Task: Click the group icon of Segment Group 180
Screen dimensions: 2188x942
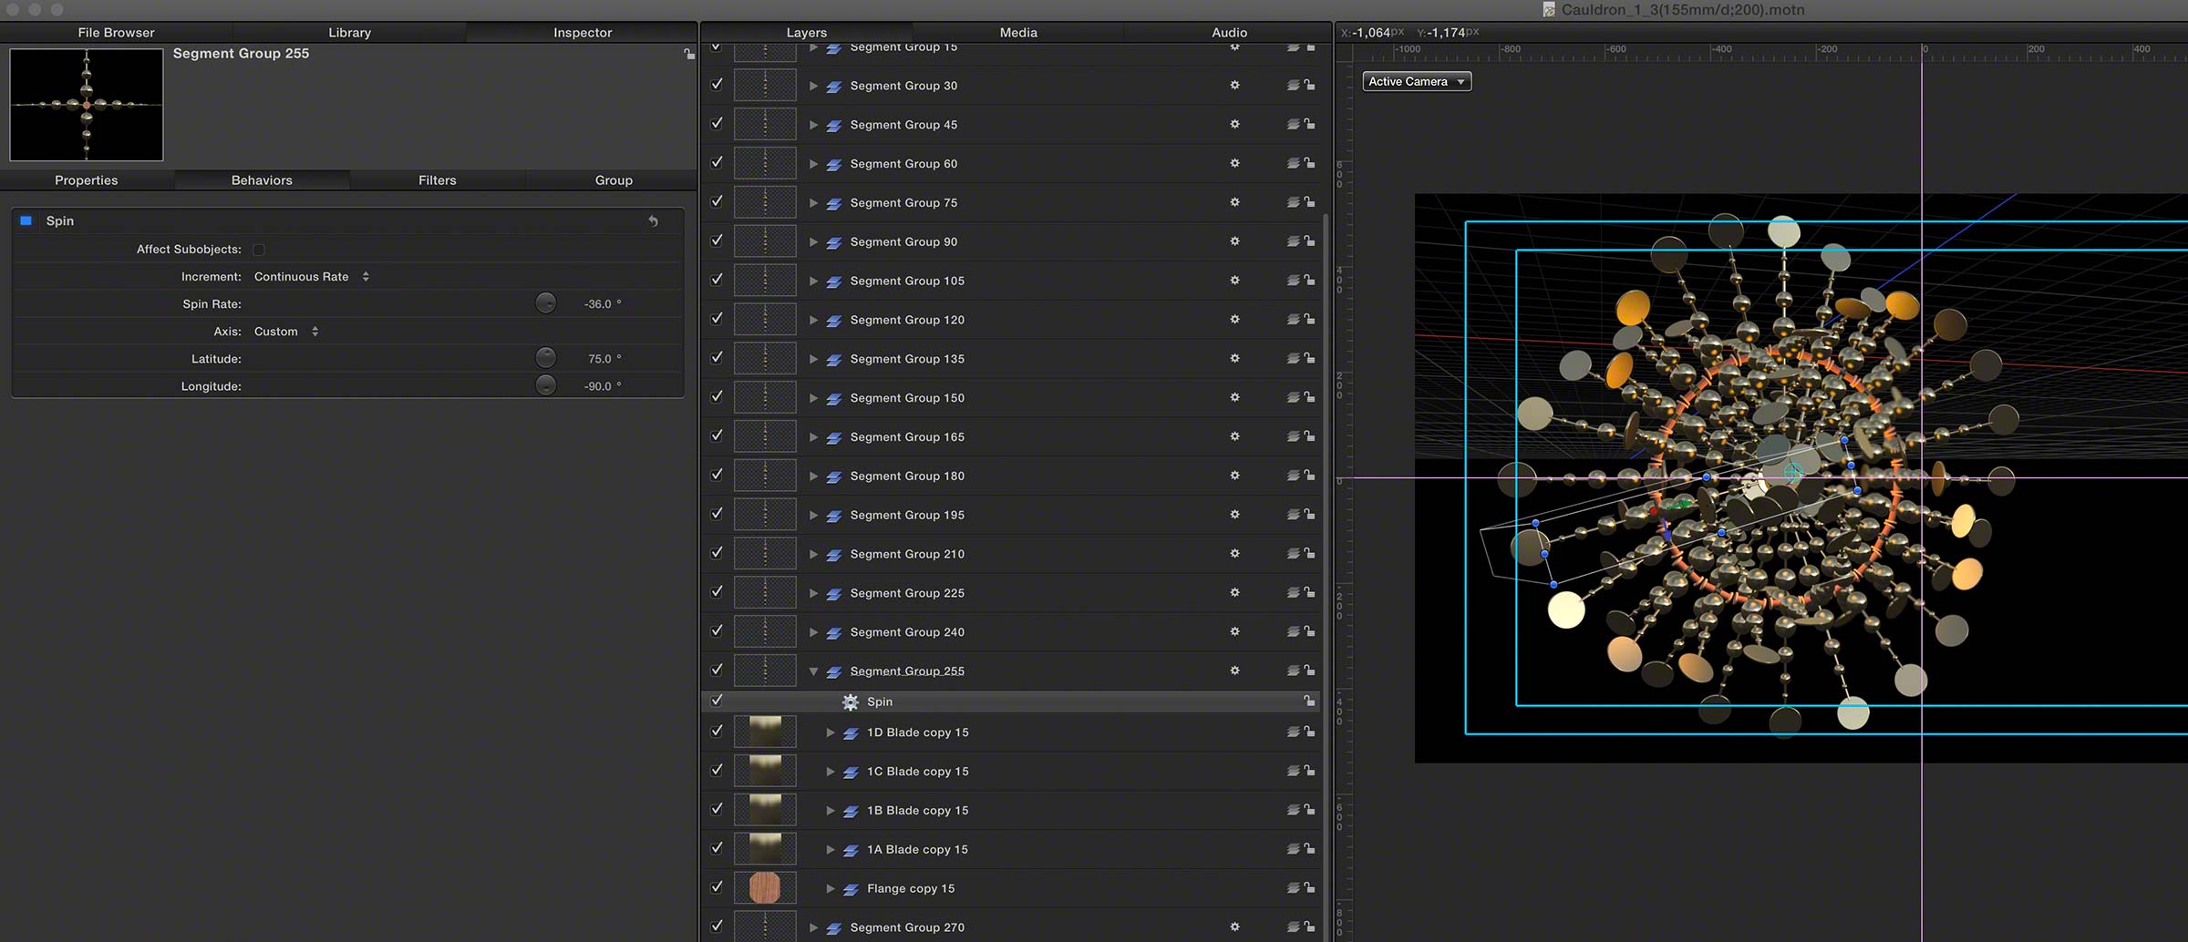Action: (x=833, y=476)
